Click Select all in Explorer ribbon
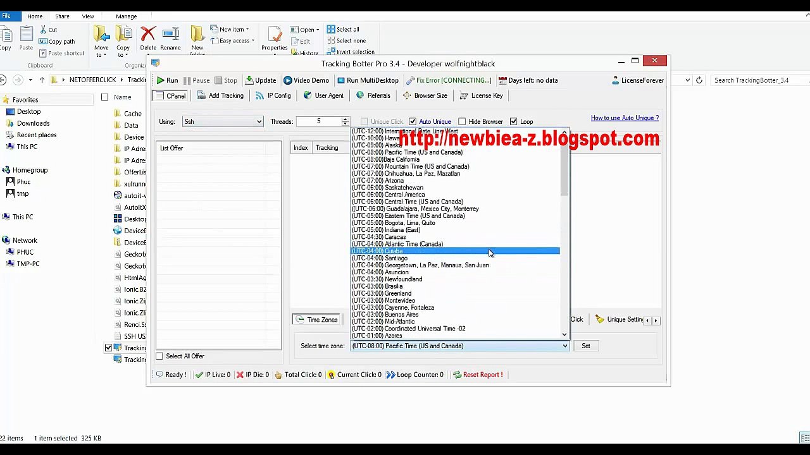The height and width of the screenshot is (455, 810). tap(342, 29)
